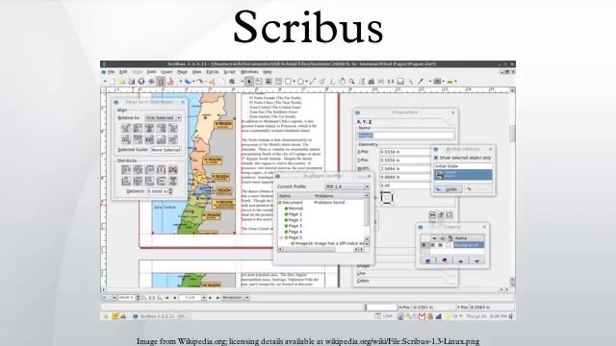Select the Rotate Item tool
Viewport: 616px width, 346px height.
click(x=342, y=81)
